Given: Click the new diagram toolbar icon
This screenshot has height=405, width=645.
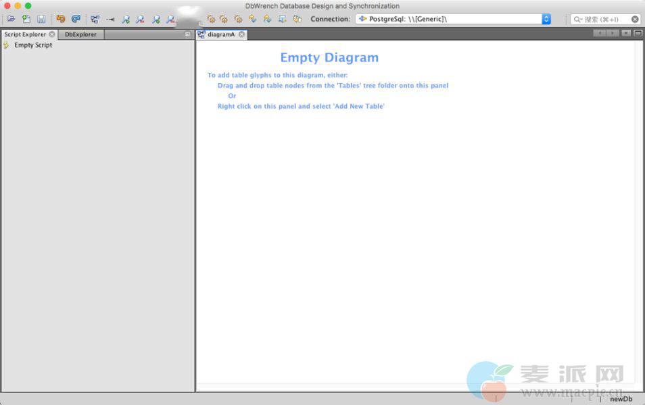Looking at the screenshot, I should 95,19.
